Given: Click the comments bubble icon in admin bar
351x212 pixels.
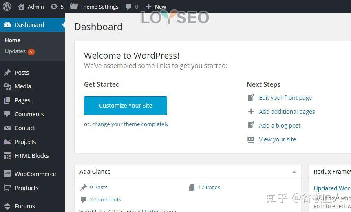Looking at the screenshot, I should click(x=128, y=7).
